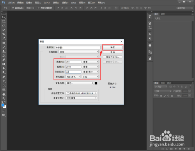
Task: Open the Paragraph panel icon
Action: click(150, 39)
